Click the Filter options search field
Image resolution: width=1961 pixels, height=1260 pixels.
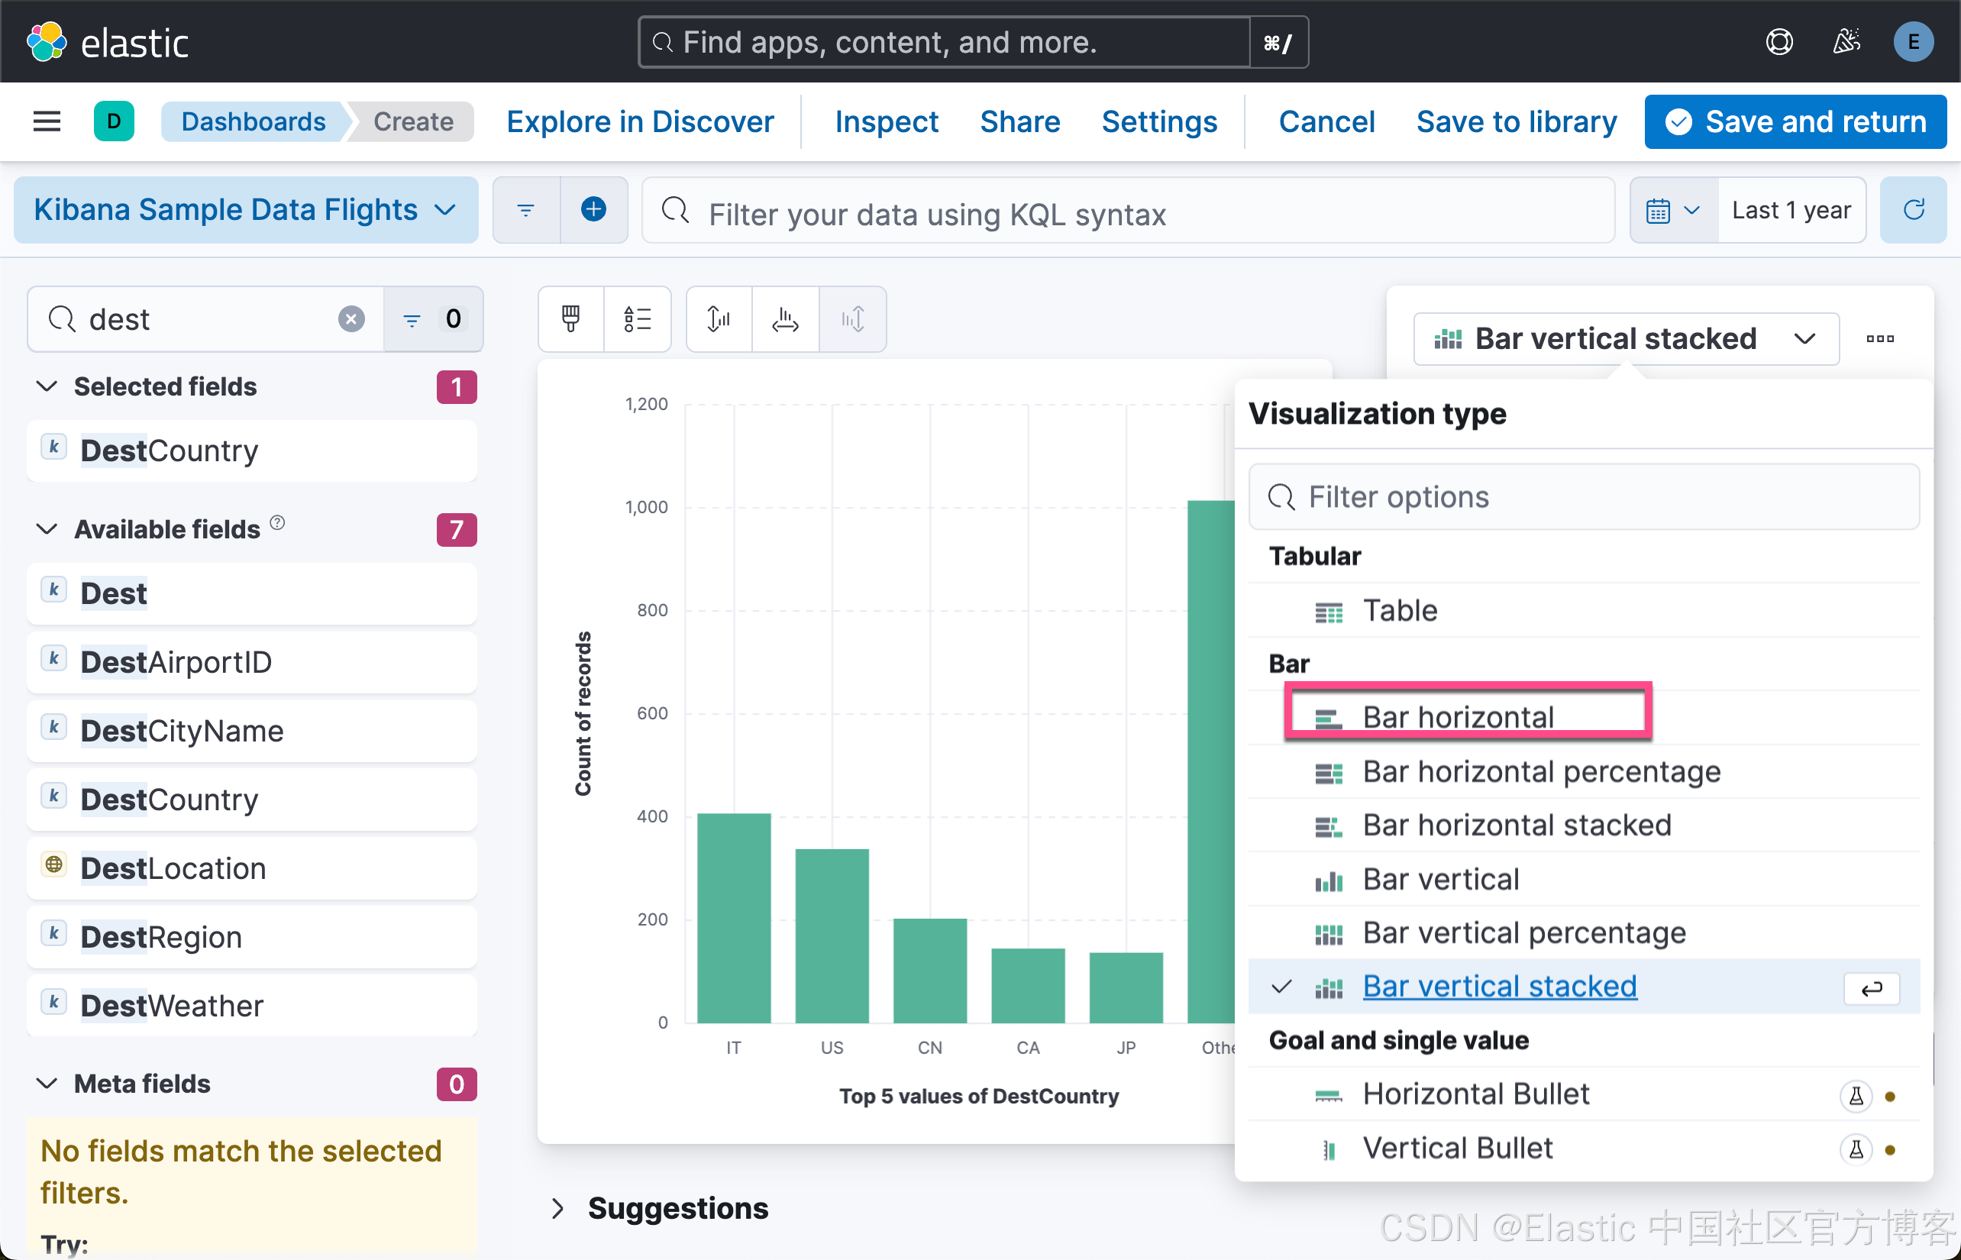click(x=1582, y=496)
